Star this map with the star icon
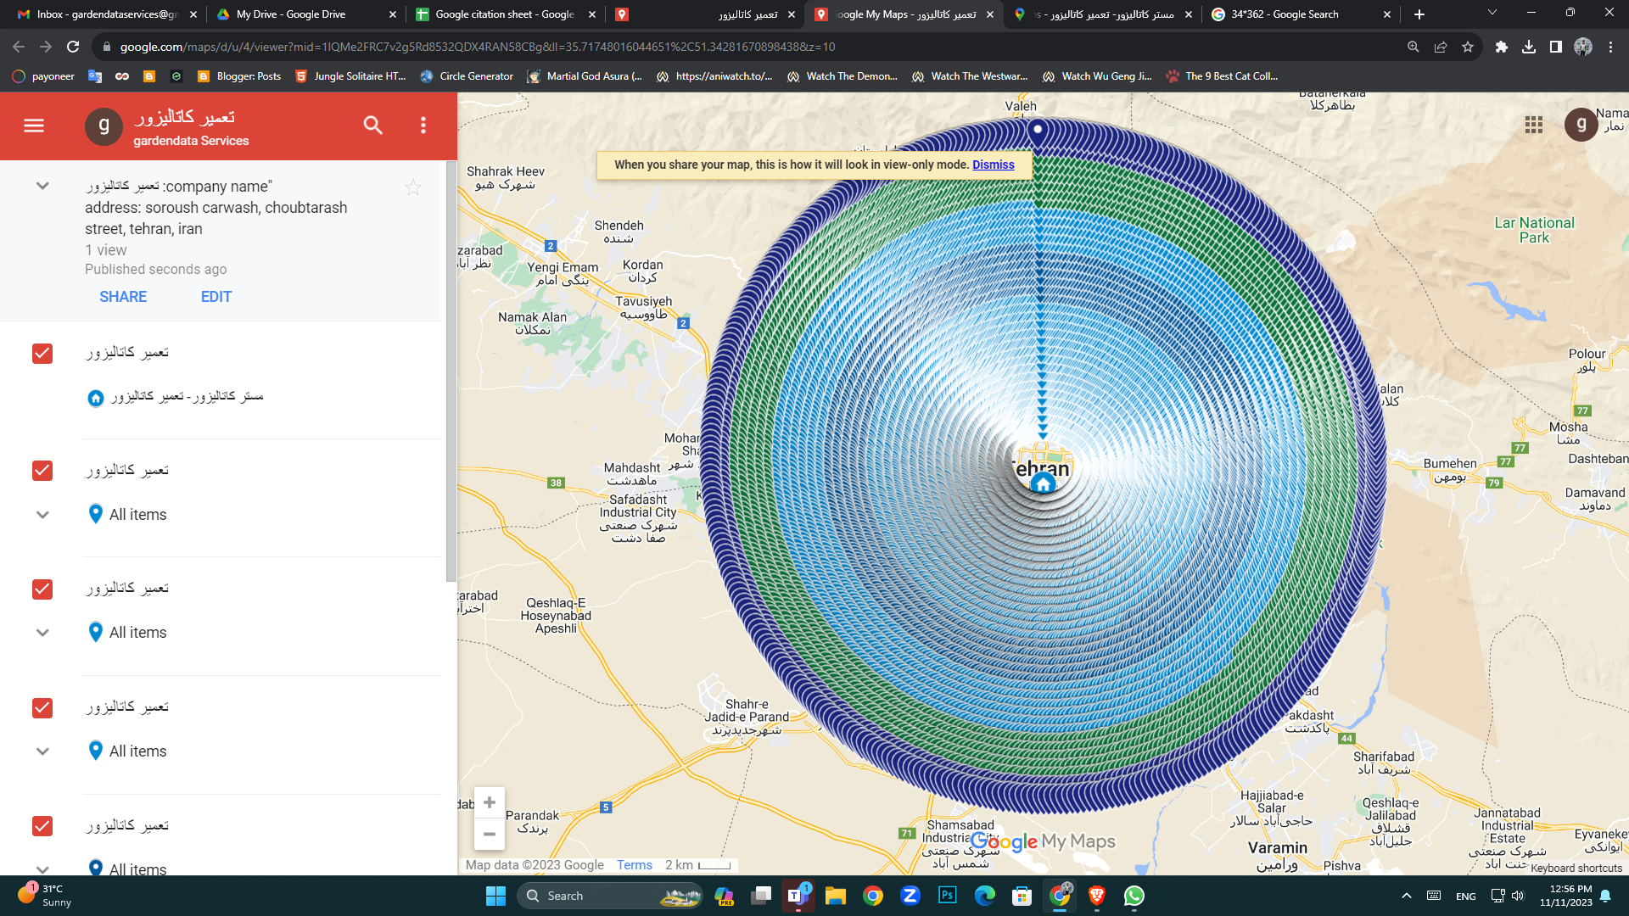The height and width of the screenshot is (916, 1629). click(413, 187)
